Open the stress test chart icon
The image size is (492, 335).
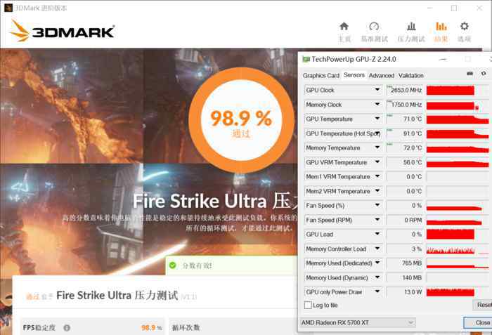click(x=411, y=27)
